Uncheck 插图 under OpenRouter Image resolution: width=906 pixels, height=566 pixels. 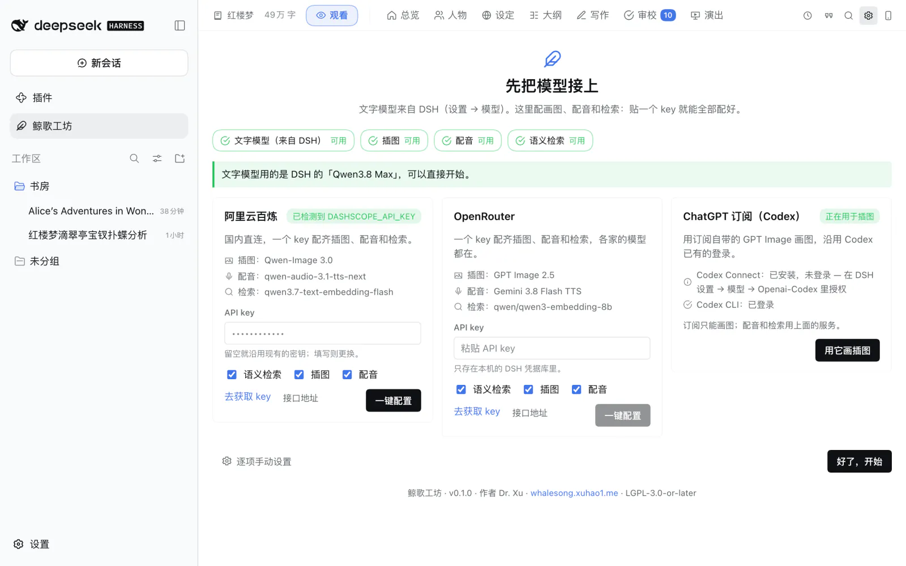(x=528, y=389)
